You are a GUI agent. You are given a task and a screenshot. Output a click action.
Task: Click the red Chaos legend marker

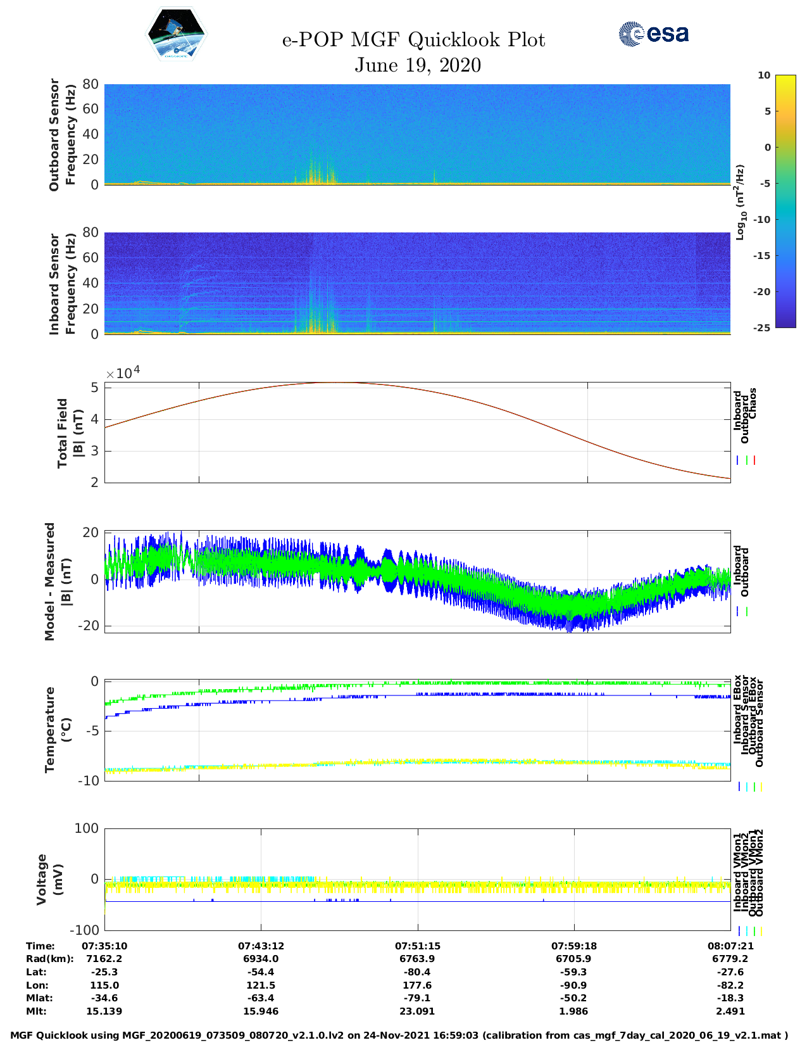pos(754,460)
